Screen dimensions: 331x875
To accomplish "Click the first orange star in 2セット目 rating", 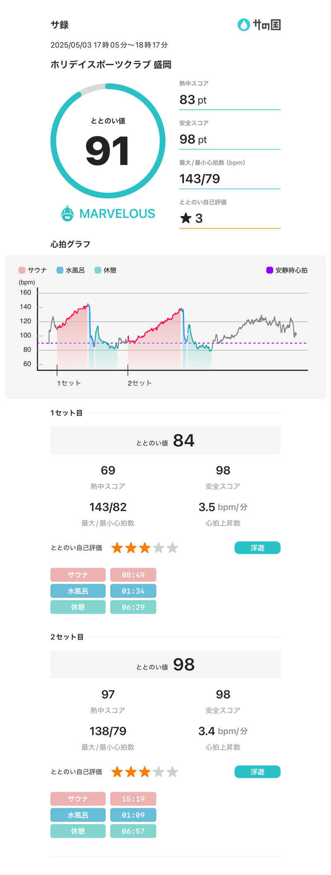I will click(x=117, y=772).
